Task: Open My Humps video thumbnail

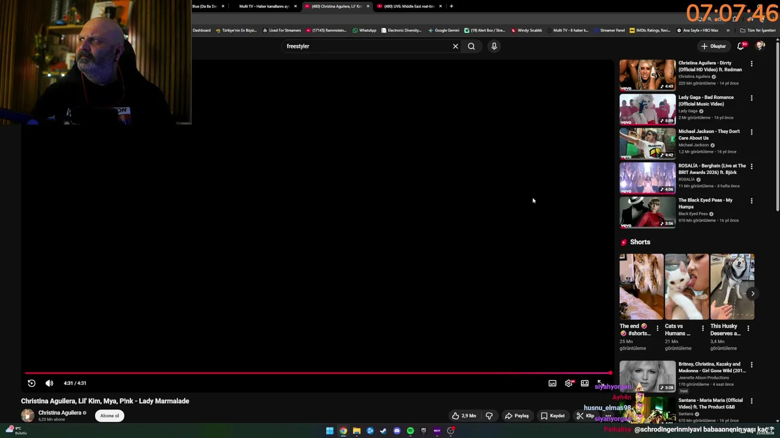Action: pos(647,212)
